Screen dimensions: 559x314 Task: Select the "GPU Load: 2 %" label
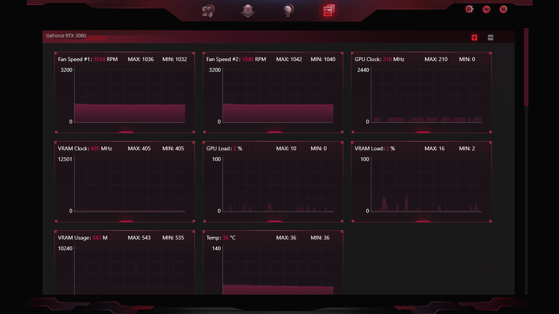click(x=225, y=149)
